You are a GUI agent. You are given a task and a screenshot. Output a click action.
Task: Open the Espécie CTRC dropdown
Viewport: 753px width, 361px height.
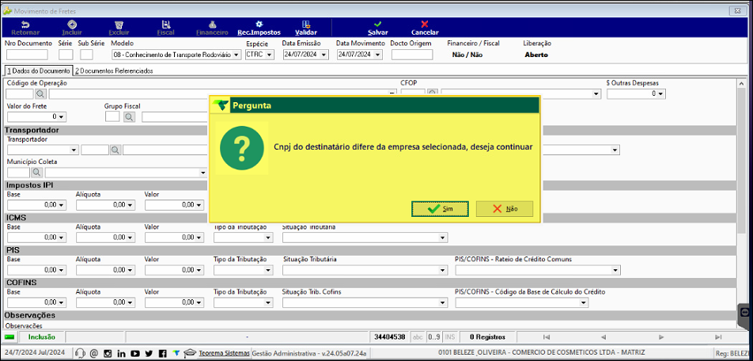[270, 55]
